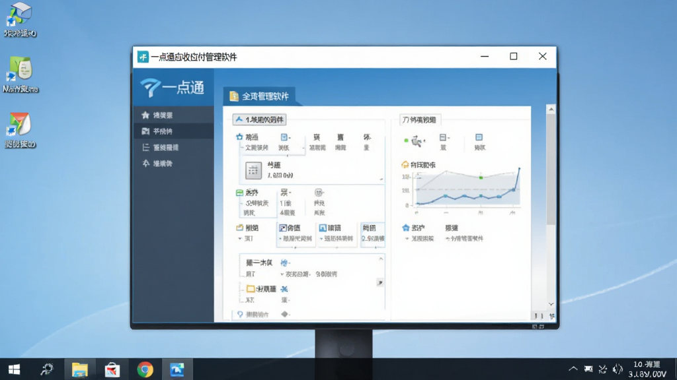The height and width of the screenshot is (380, 677).
Task: Expand the dropdown arrow under the upper yellow folder
Action: [x=239, y=239]
